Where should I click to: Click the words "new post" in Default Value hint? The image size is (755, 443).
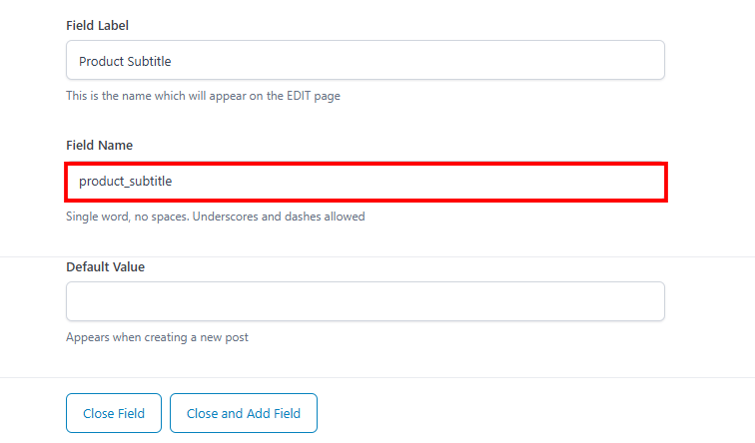coord(226,337)
